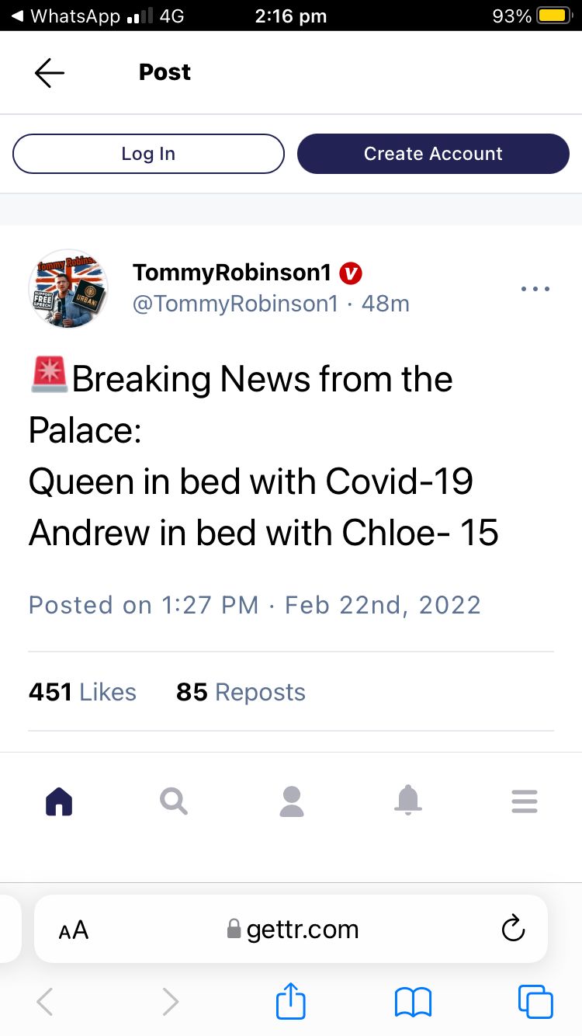Screen dimensions: 582x1036
Task: Open Search via the magnifier icon
Action: [174, 801]
